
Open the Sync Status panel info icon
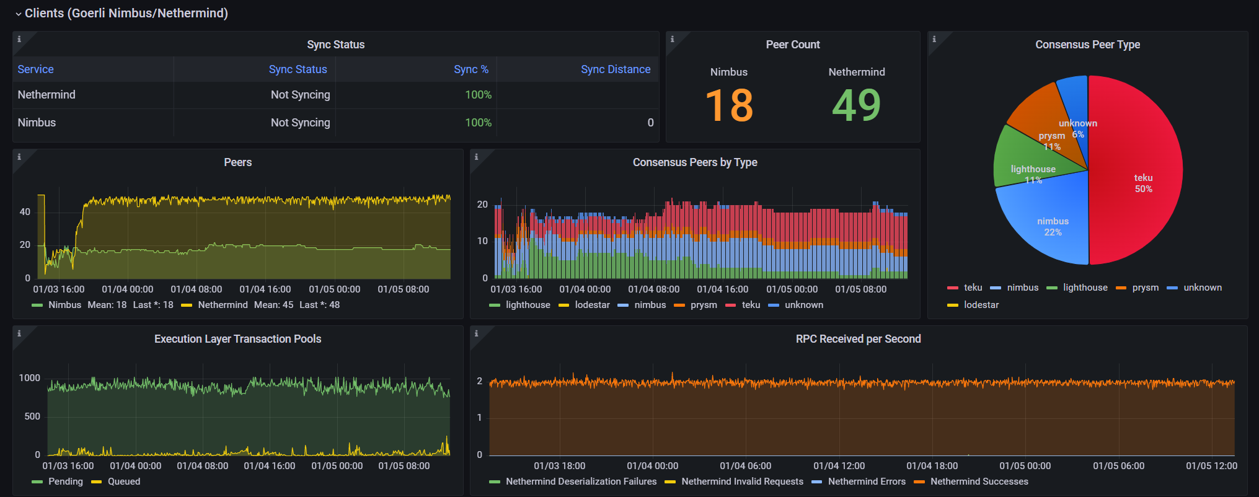click(19, 39)
